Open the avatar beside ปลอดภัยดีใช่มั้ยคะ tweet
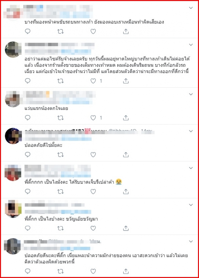Image resolution: width=199 pixels, height=278 pixels. 13,136
